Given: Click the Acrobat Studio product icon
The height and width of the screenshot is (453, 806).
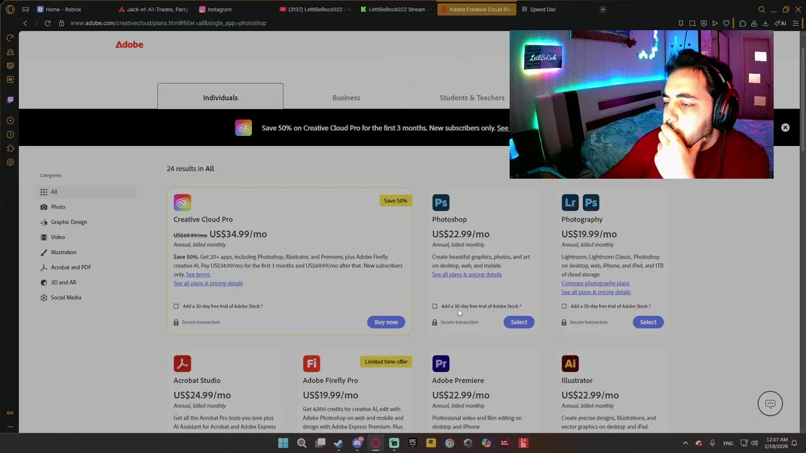Looking at the screenshot, I should pyautogui.click(x=182, y=364).
